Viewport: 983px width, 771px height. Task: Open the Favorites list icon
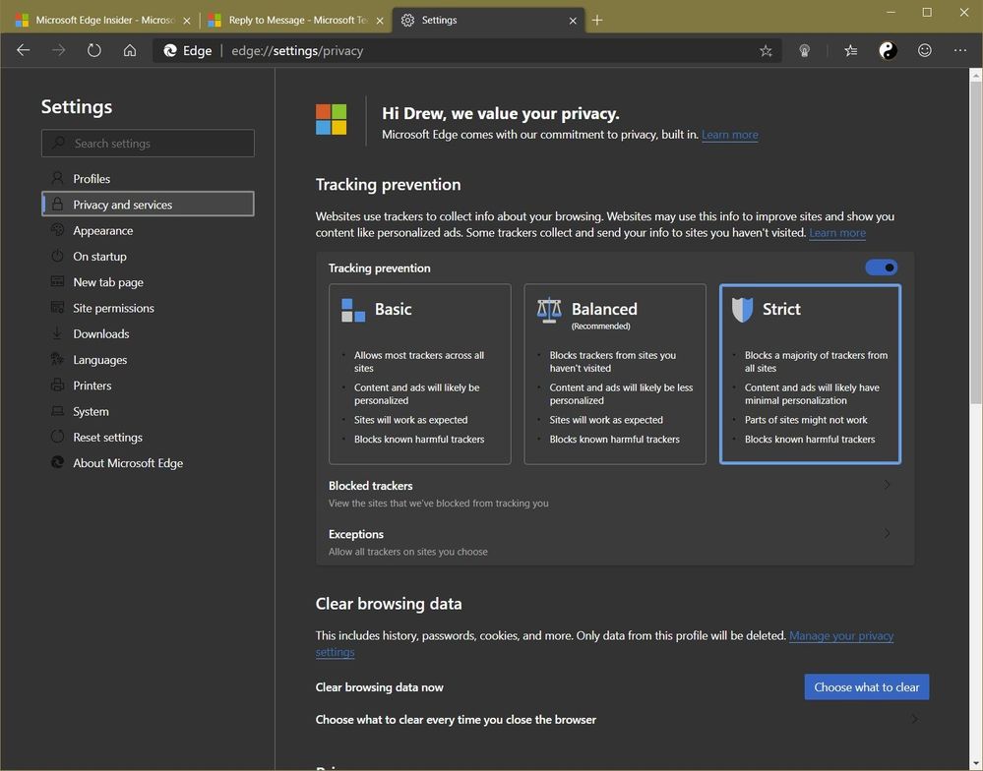(x=851, y=51)
